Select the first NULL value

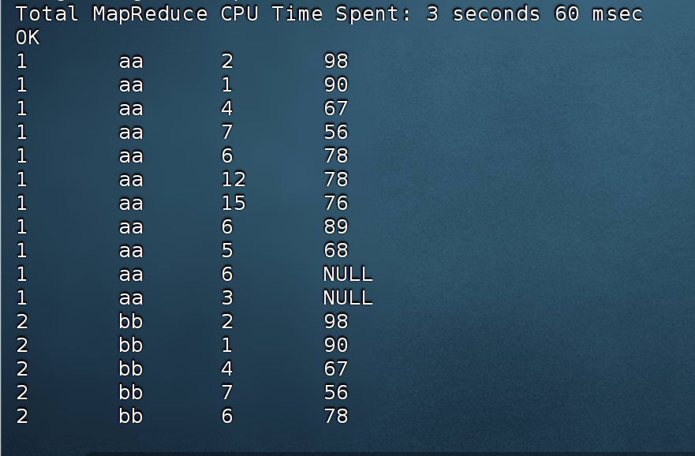point(348,275)
